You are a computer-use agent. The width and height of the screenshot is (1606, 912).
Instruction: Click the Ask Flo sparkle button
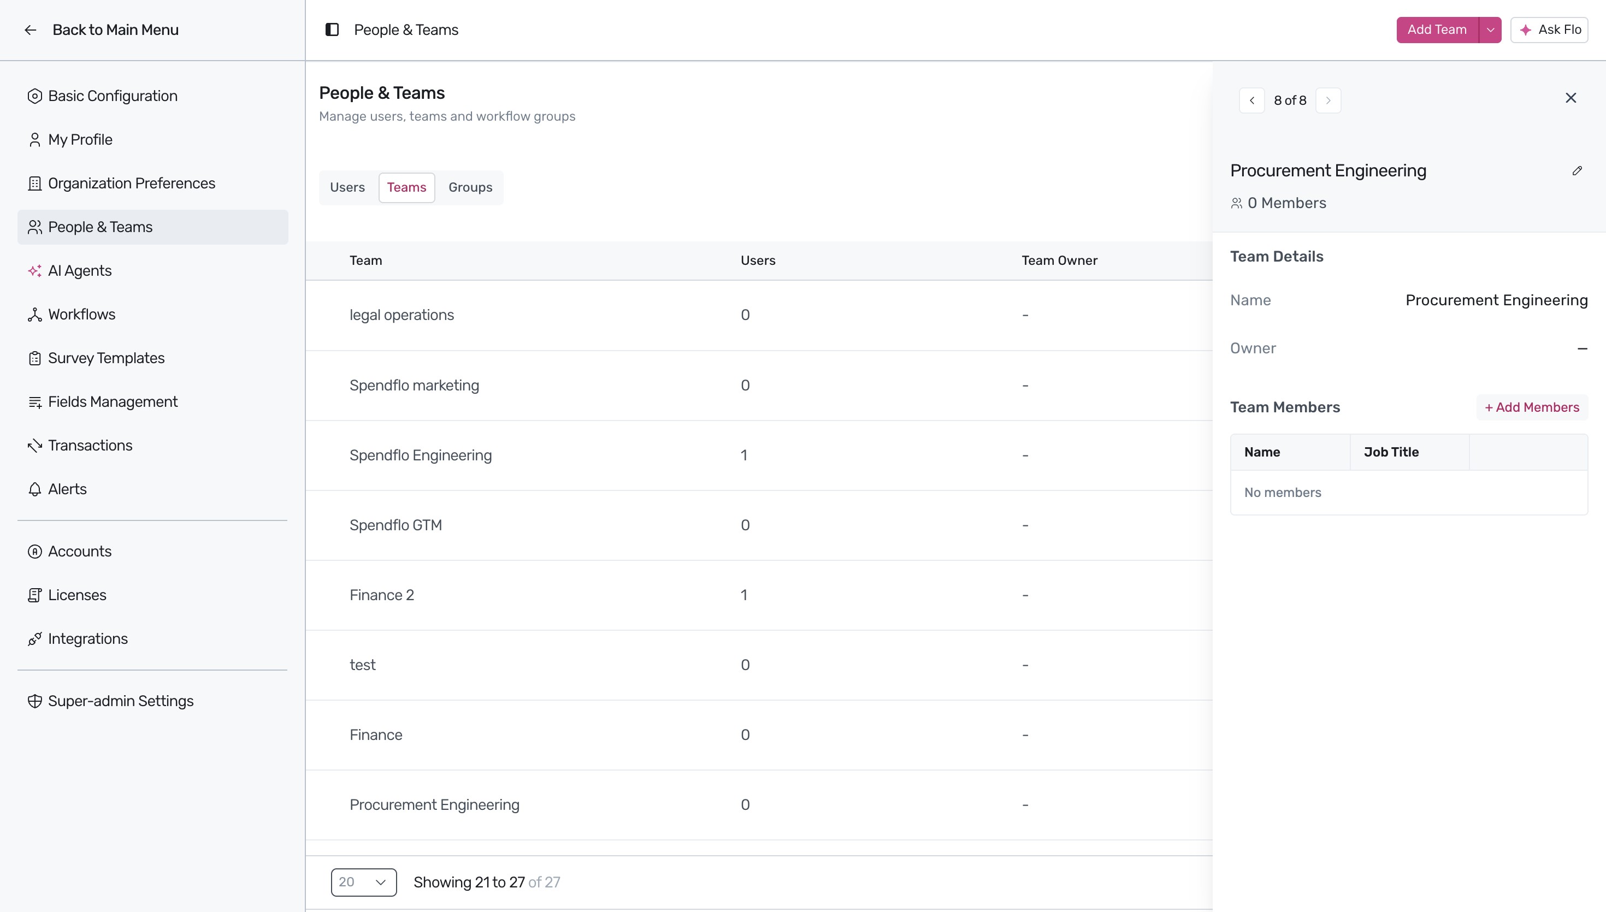(x=1549, y=30)
